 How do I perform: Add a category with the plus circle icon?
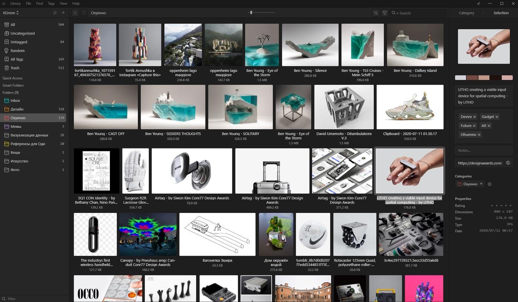coord(489,184)
